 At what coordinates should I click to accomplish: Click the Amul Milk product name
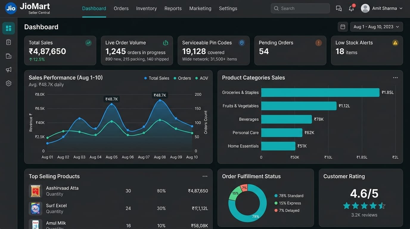tap(56, 223)
